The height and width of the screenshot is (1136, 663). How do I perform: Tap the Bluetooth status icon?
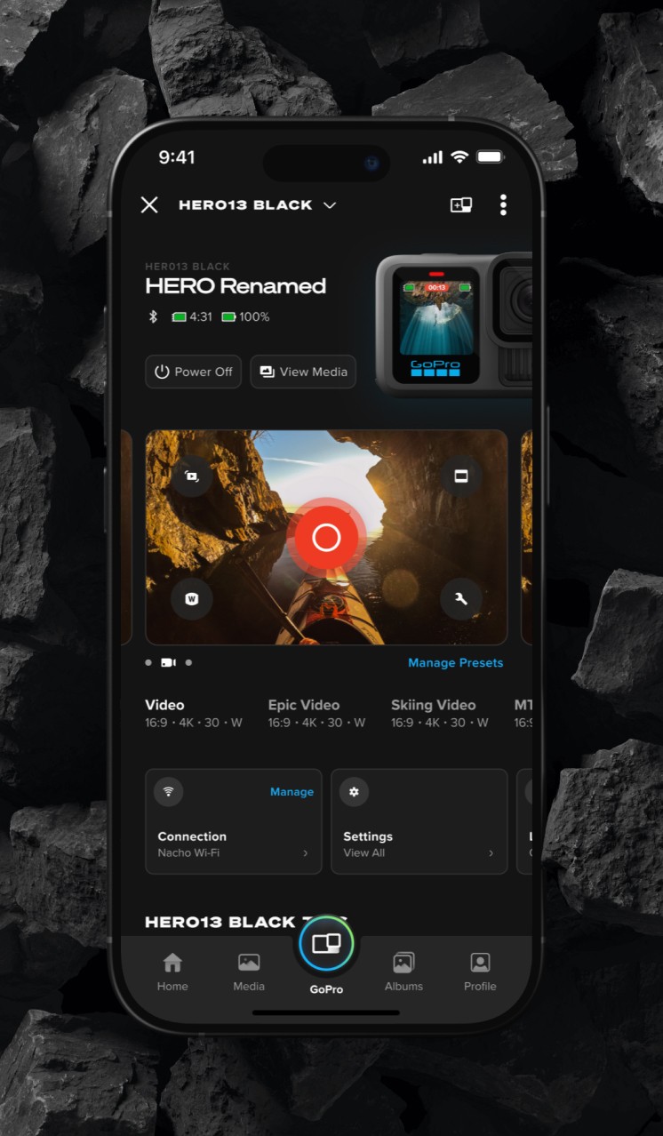[x=153, y=316]
